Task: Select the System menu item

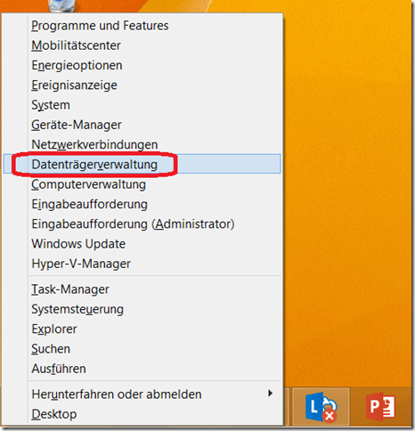Action: point(142,105)
